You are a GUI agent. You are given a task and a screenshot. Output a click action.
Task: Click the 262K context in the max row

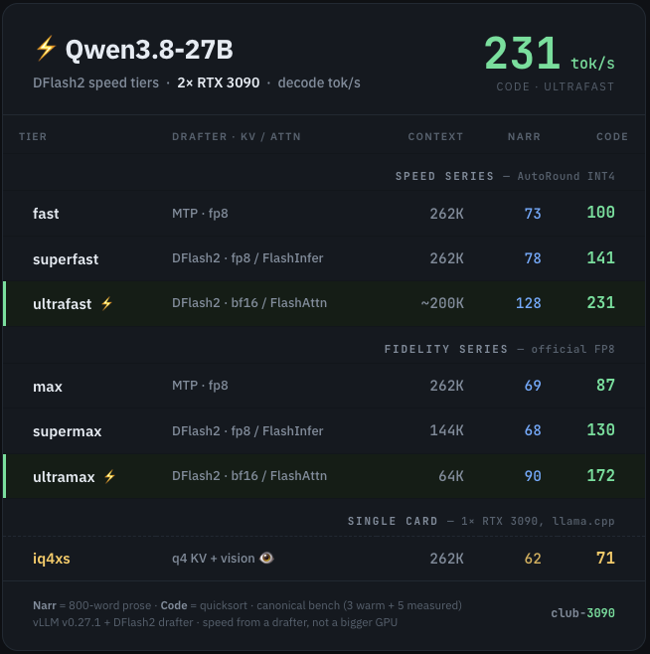tap(446, 386)
